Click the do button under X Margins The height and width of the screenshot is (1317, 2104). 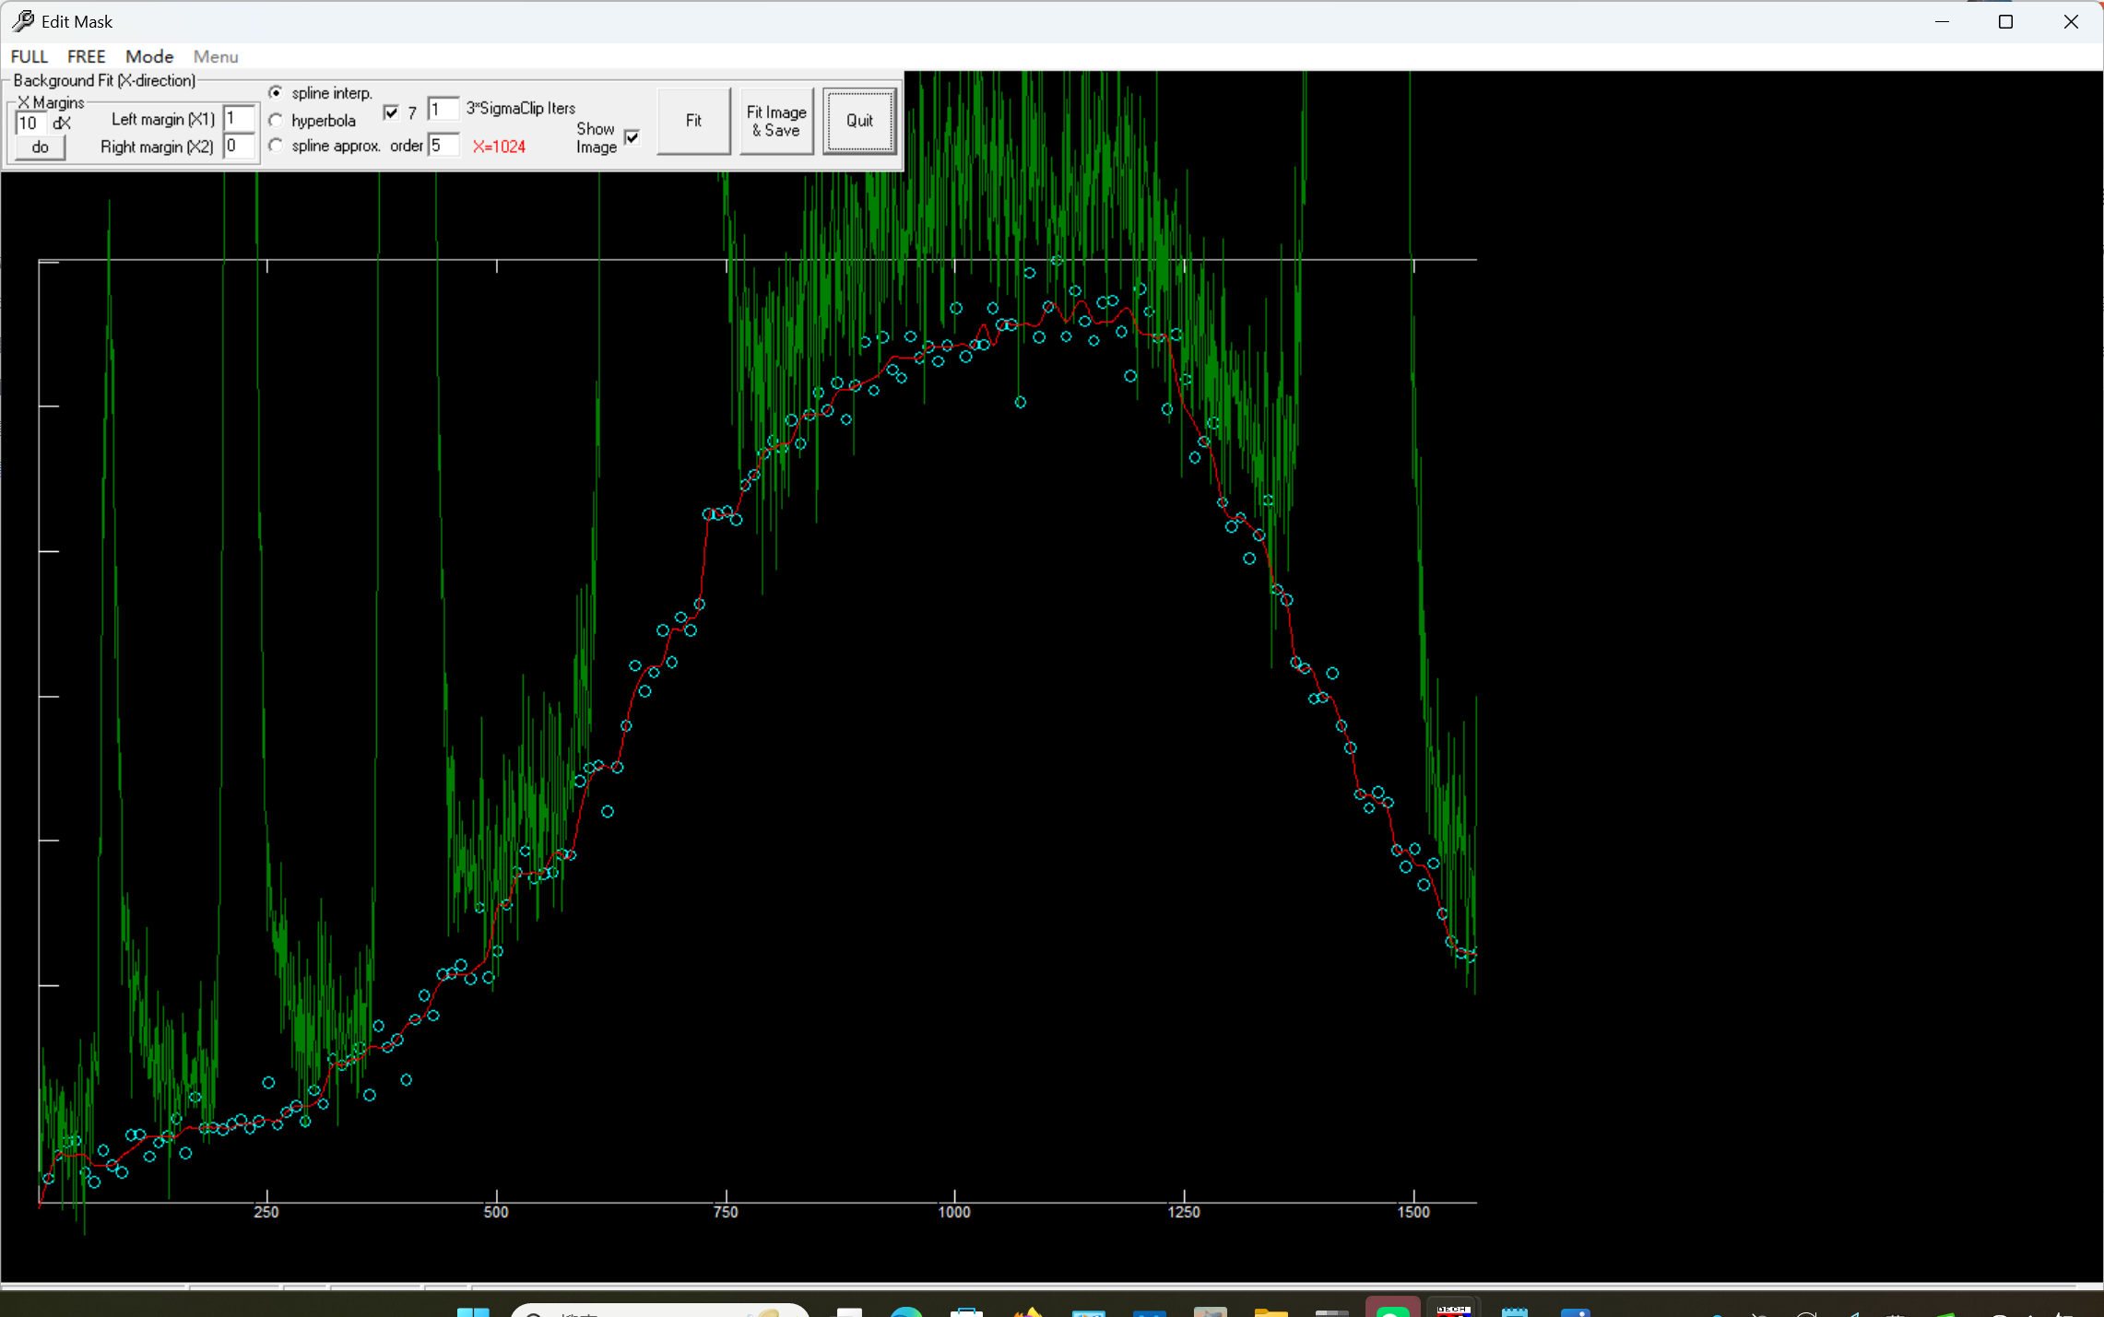pos(40,147)
